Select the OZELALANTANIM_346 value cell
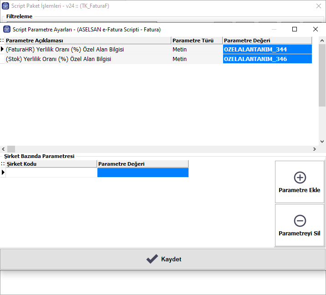This screenshot has width=326, height=295. (x=267, y=59)
